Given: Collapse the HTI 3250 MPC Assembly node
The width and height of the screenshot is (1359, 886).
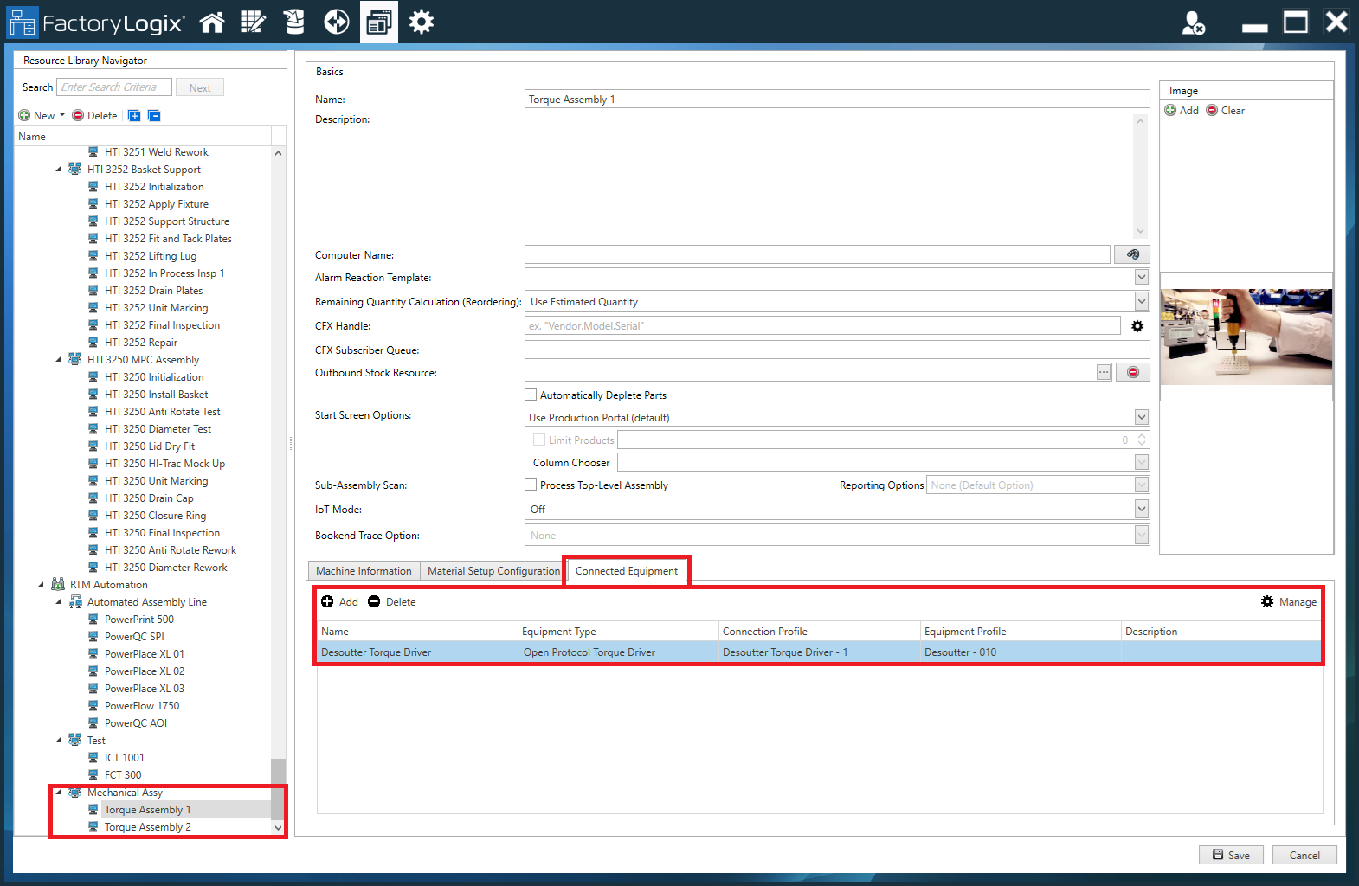Looking at the screenshot, I should pyautogui.click(x=59, y=360).
